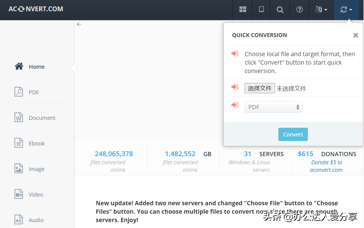Click the 未选择文件 no file chosen label
The image size is (364, 228).
(291, 88)
